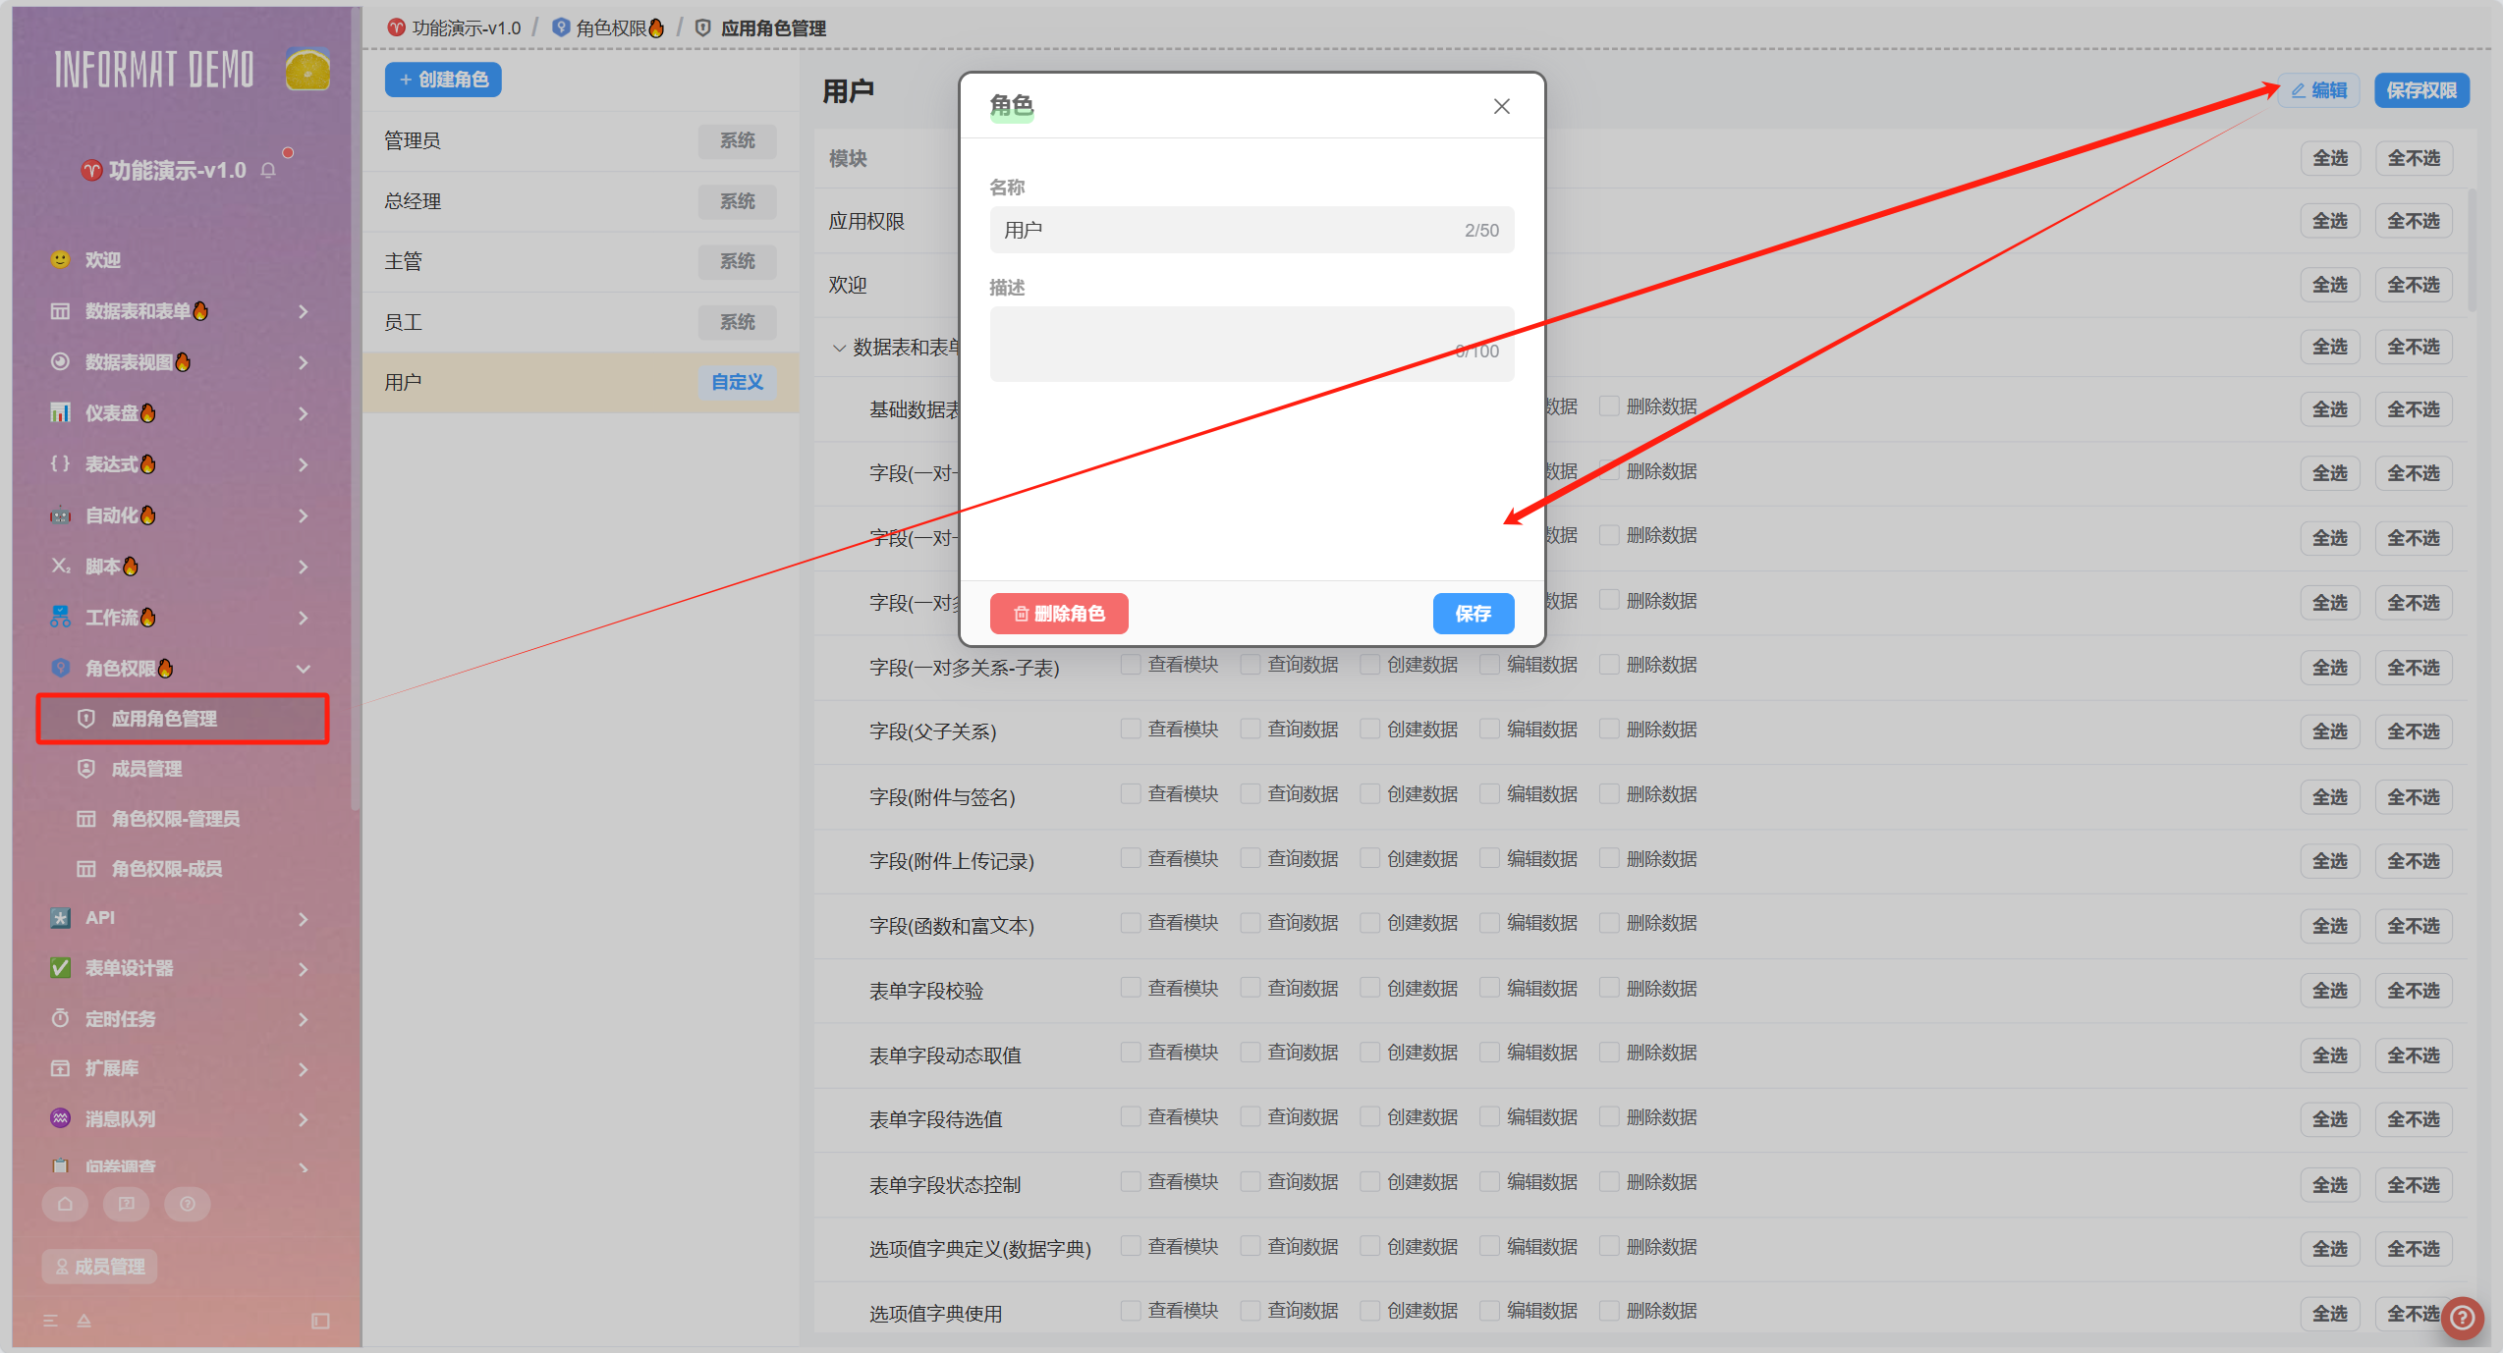This screenshot has height=1353, width=2503.
Task: Check 创建数据 for 字段(附件与签名)
Action: [1370, 794]
